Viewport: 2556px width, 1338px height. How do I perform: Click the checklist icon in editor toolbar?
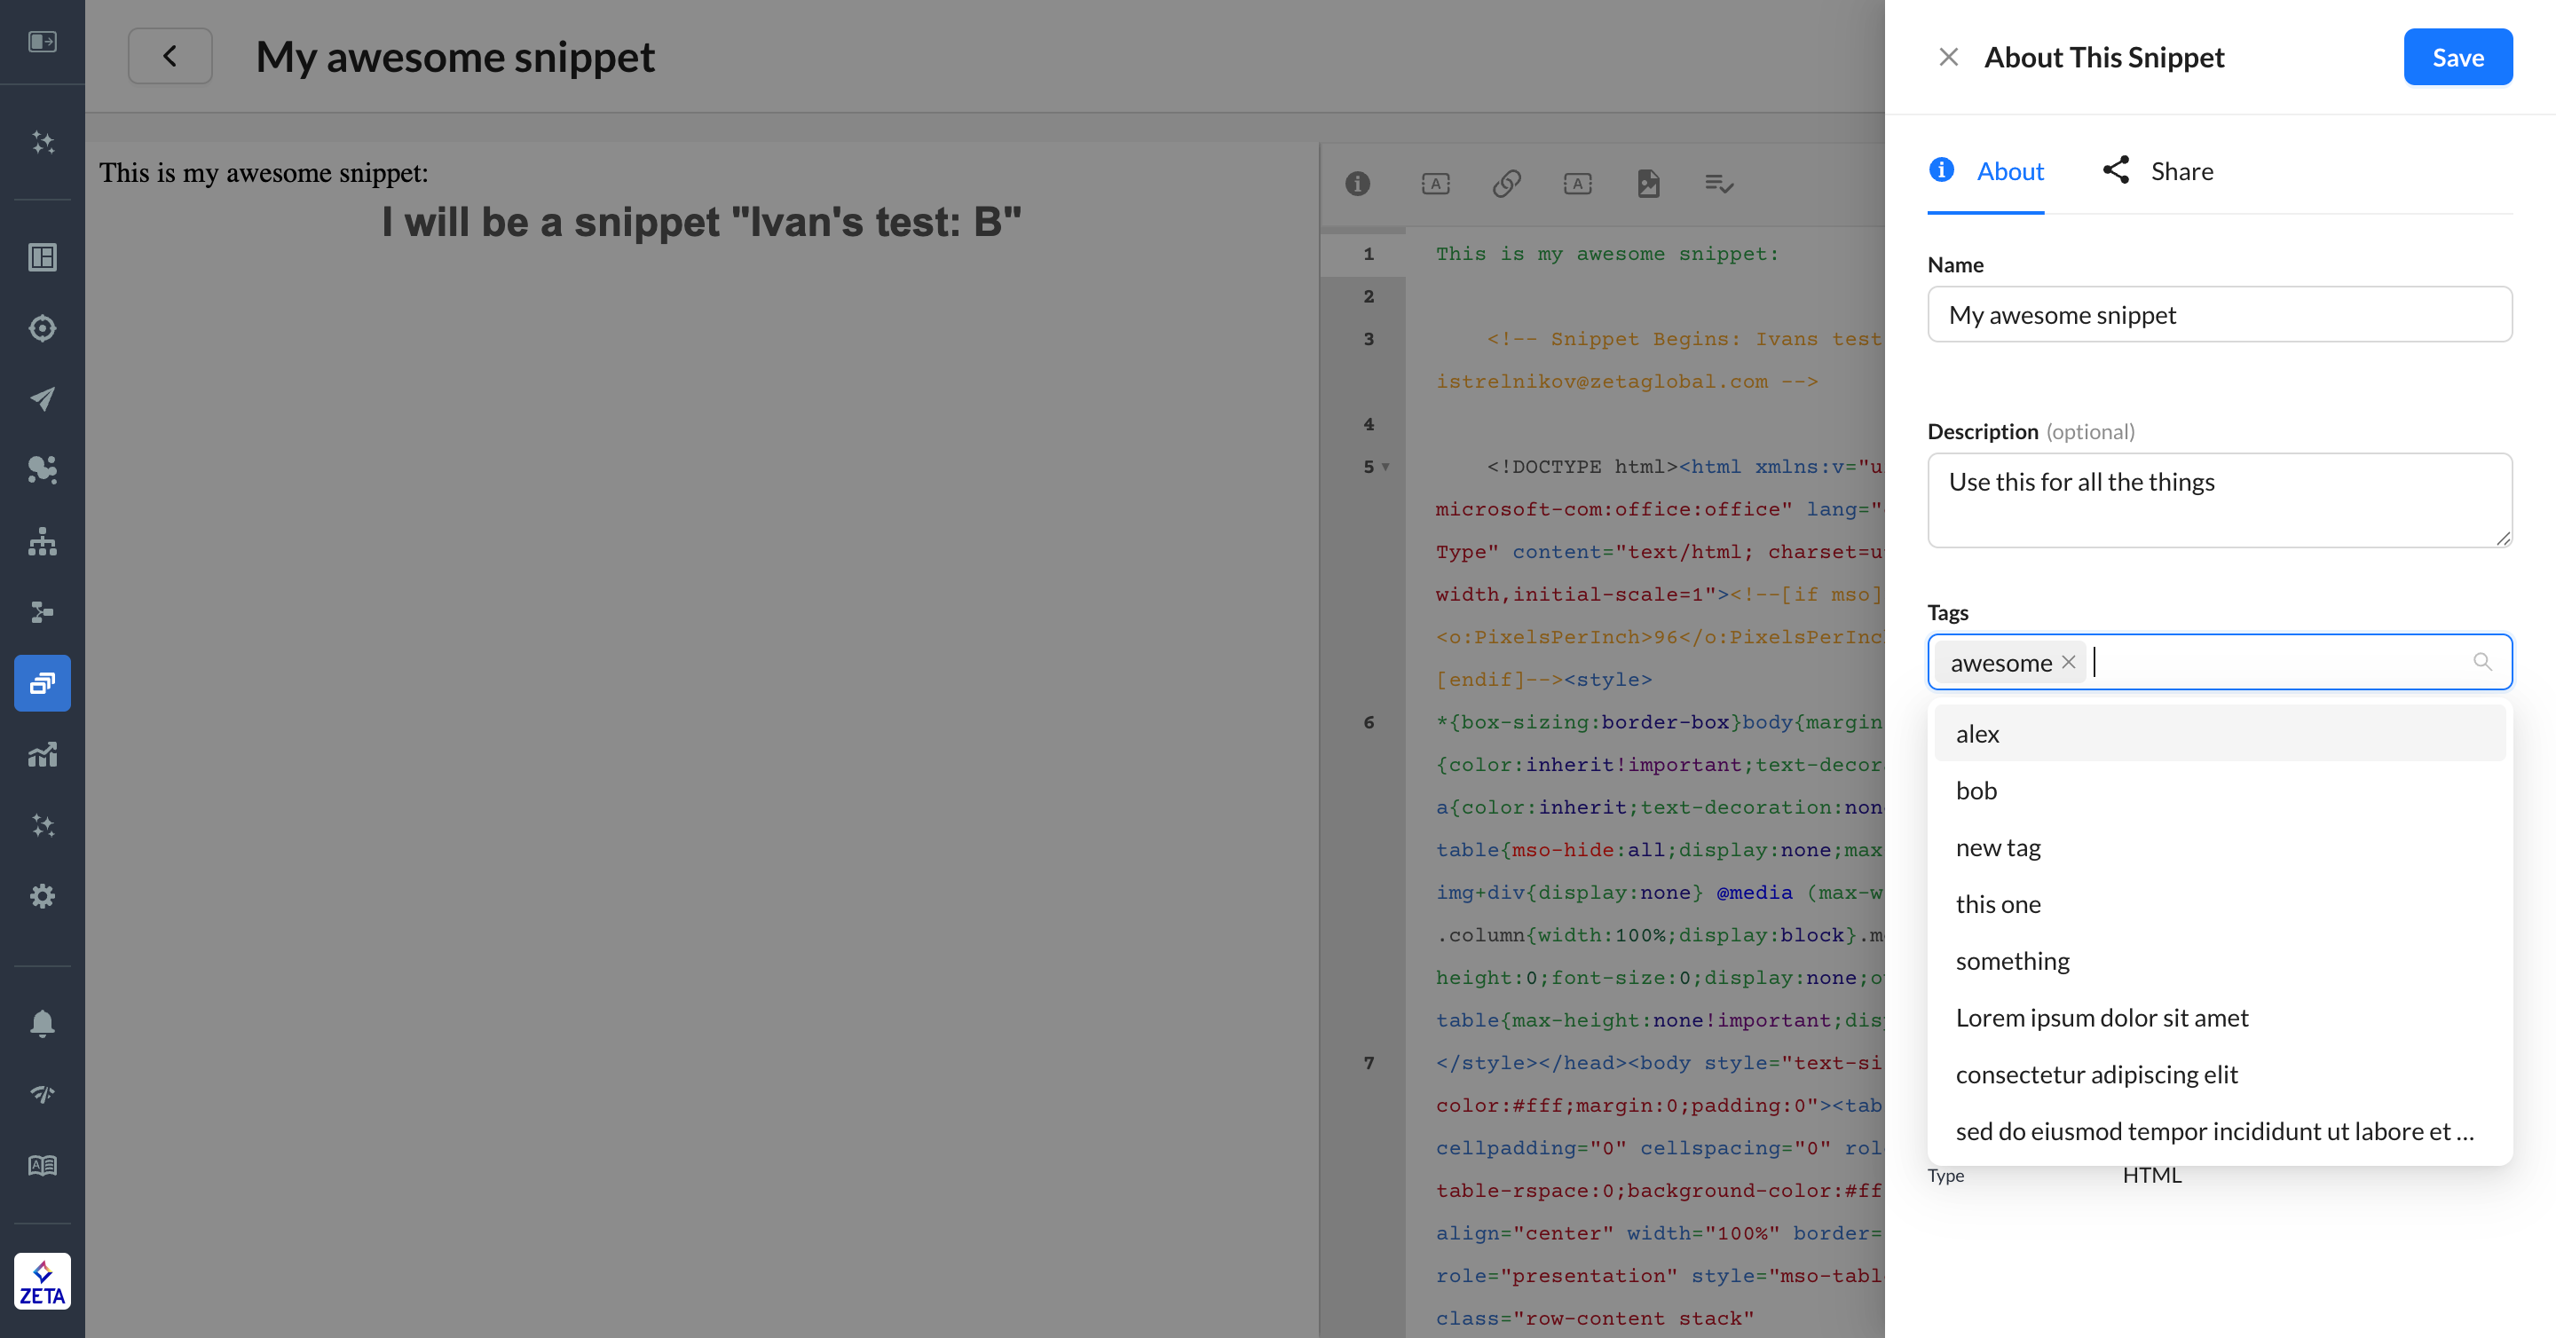coord(1718,184)
